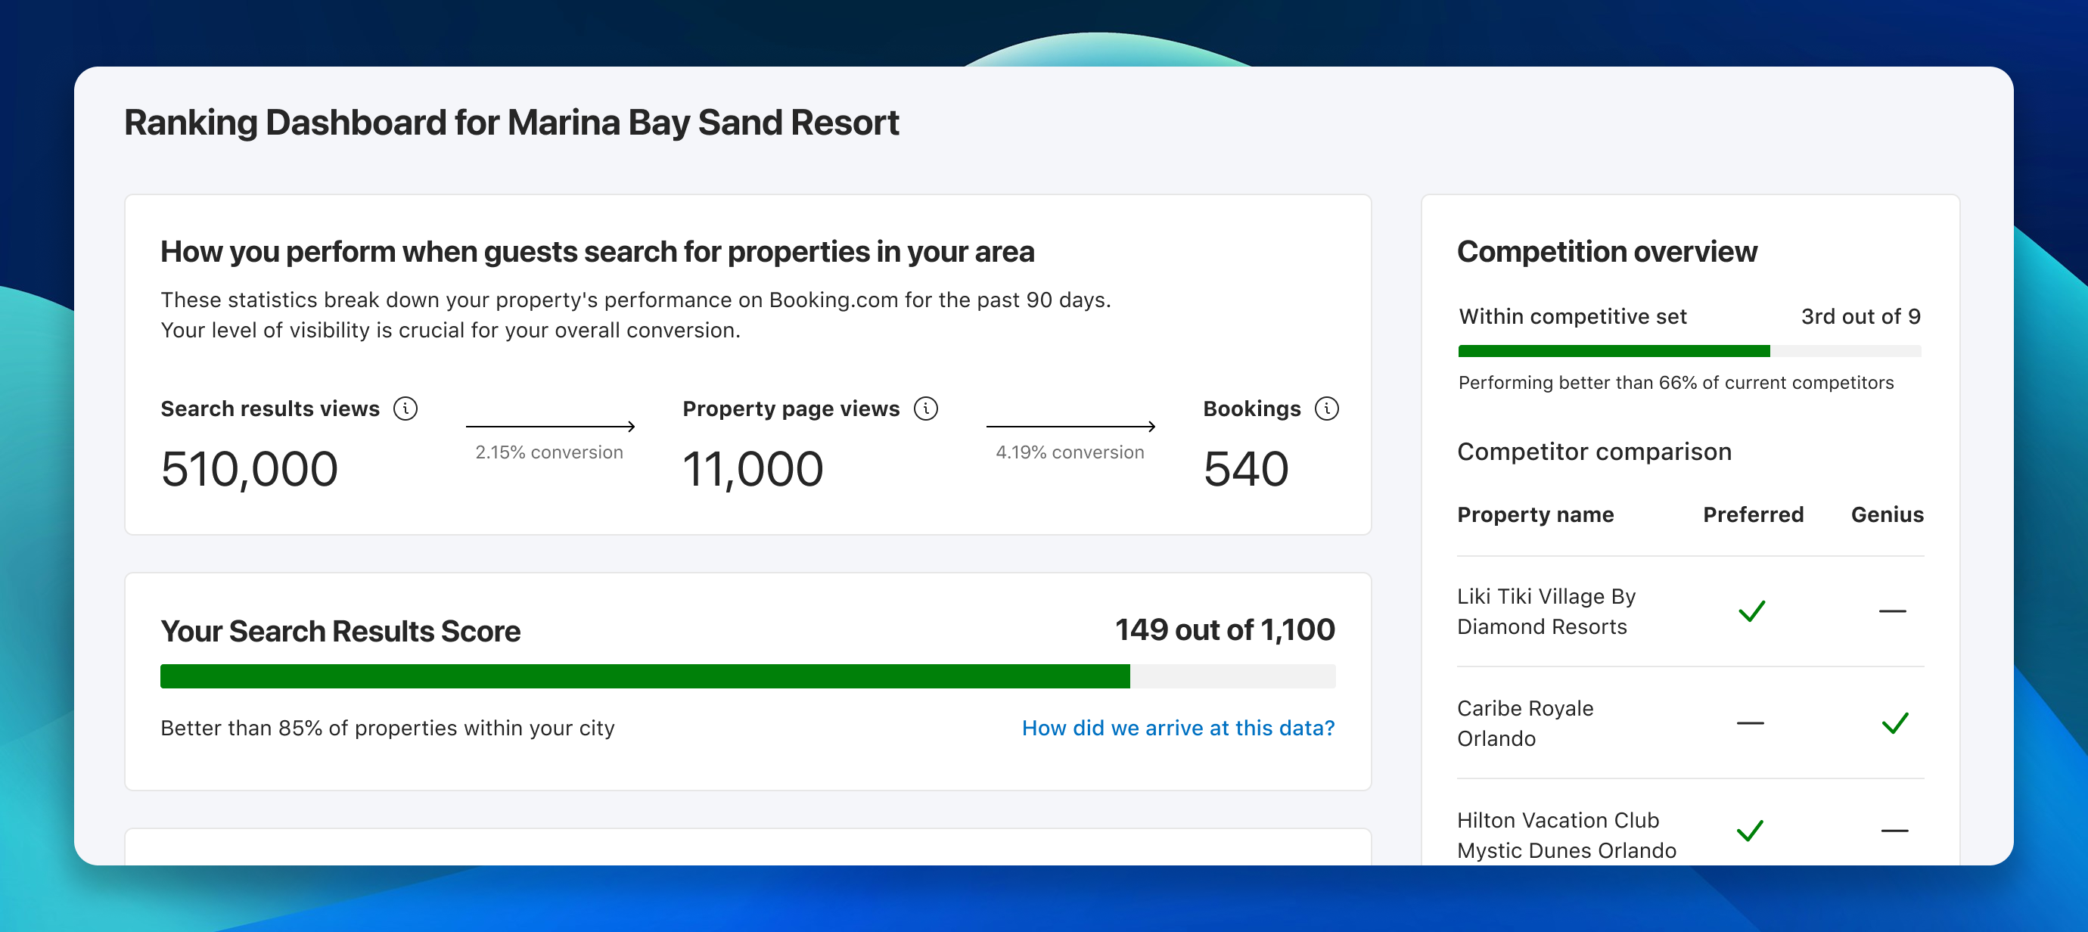This screenshot has height=932, width=2088.
Task: Click the 'Property page views' label
Action: [791, 409]
